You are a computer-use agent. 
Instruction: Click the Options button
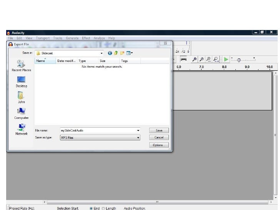[159, 145]
